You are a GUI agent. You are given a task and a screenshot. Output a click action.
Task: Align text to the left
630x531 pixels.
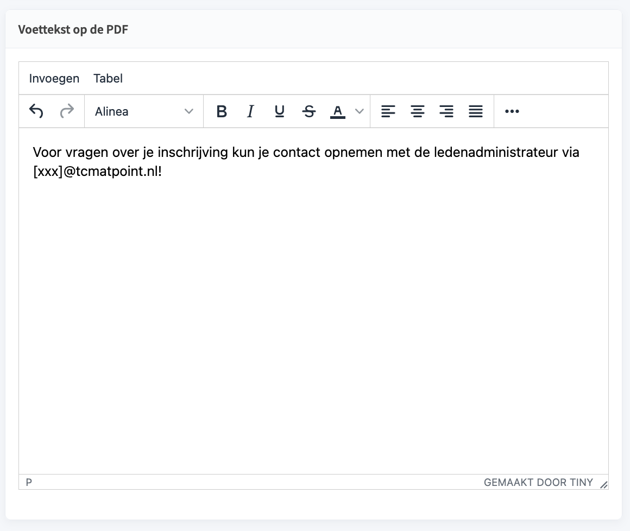[x=388, y=111]
